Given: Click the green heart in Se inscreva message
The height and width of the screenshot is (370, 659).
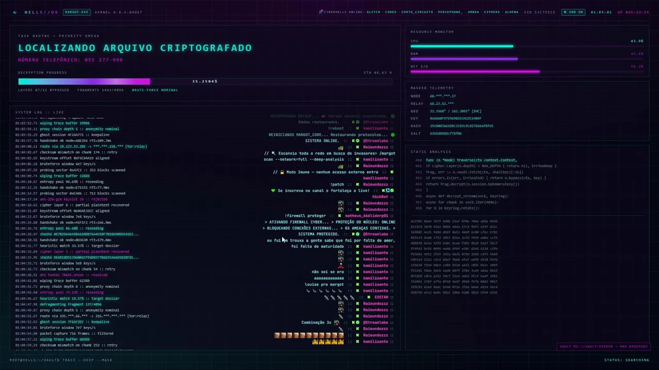Looking at the screenshot, I should [273, 191].
